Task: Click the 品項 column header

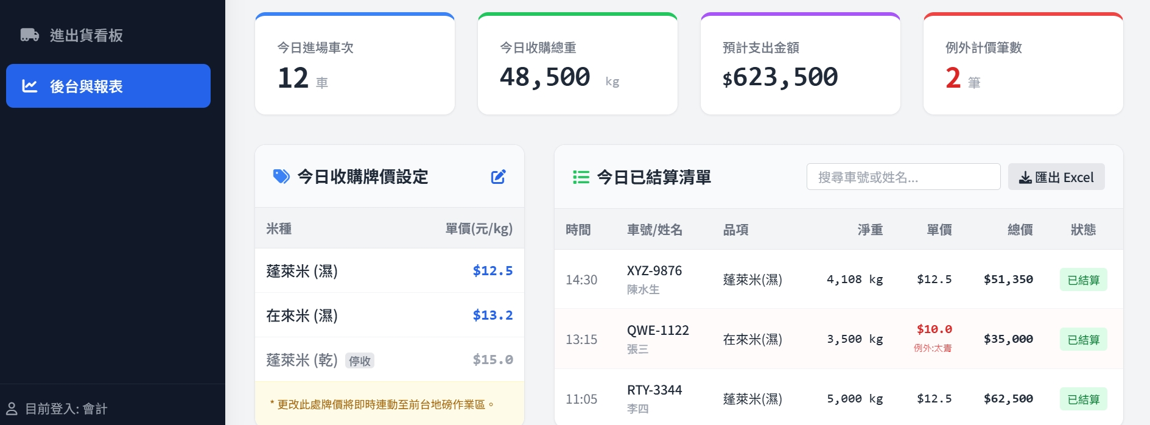Action: pyautogui.click(x=735, y=230)
